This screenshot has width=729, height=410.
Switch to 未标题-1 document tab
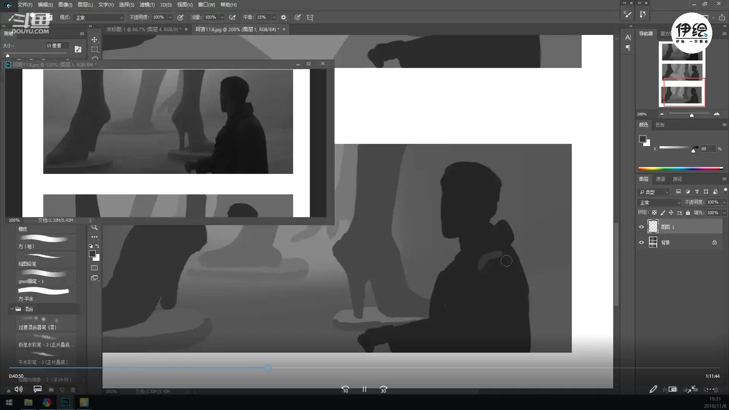point(143,29)
